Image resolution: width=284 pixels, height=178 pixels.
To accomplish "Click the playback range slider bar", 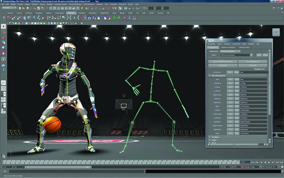I will 58,167.
